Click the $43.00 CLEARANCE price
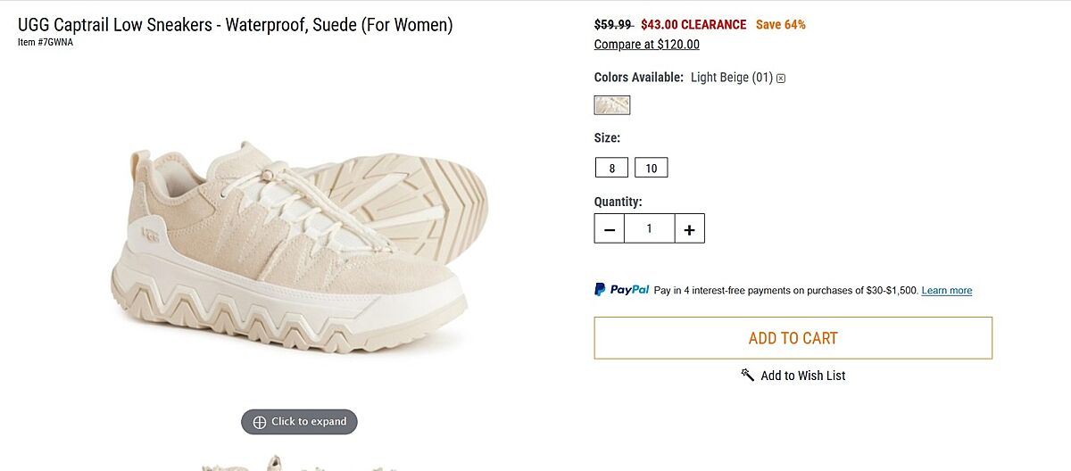Viewport: 1071px width, 471px height. [x=693, y=25]
